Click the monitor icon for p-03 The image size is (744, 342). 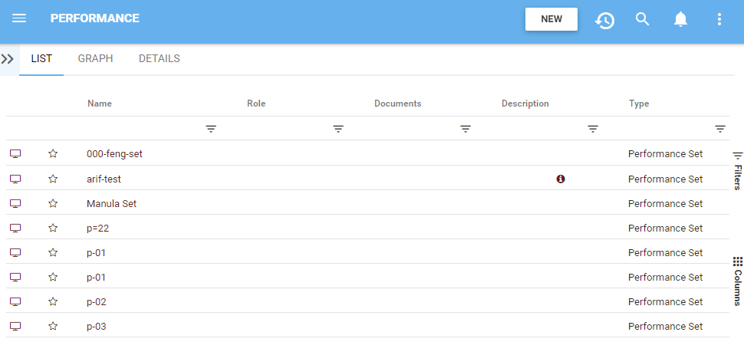(15, 327)
